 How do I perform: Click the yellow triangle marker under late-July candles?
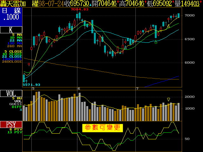pyautogui.click(x=169, y=26)
